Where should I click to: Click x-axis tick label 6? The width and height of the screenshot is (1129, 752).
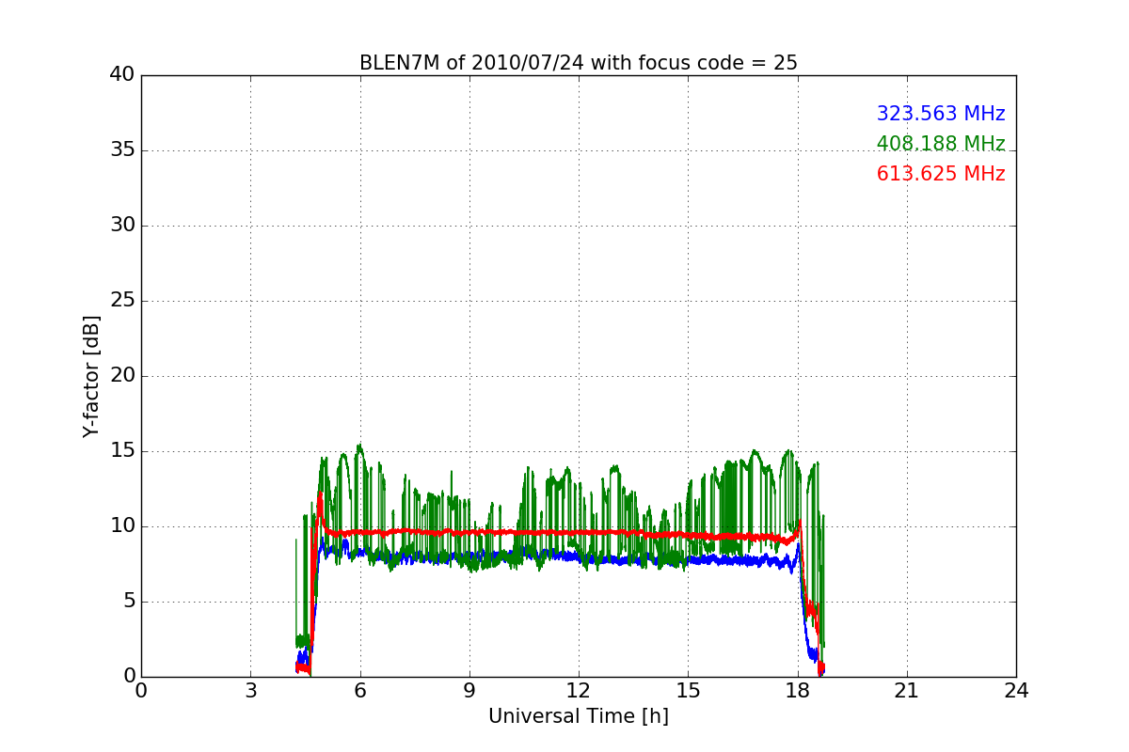(x=359, y=691)
